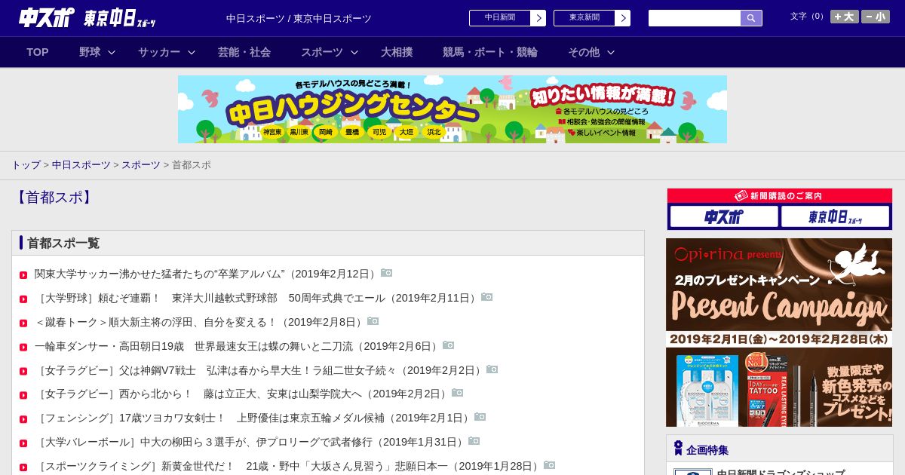This screenshot has width=905, height=475.
Task: Click 中日スポーツ breadcrumb link
Action: pyautogui.click(x=81, y=164)
